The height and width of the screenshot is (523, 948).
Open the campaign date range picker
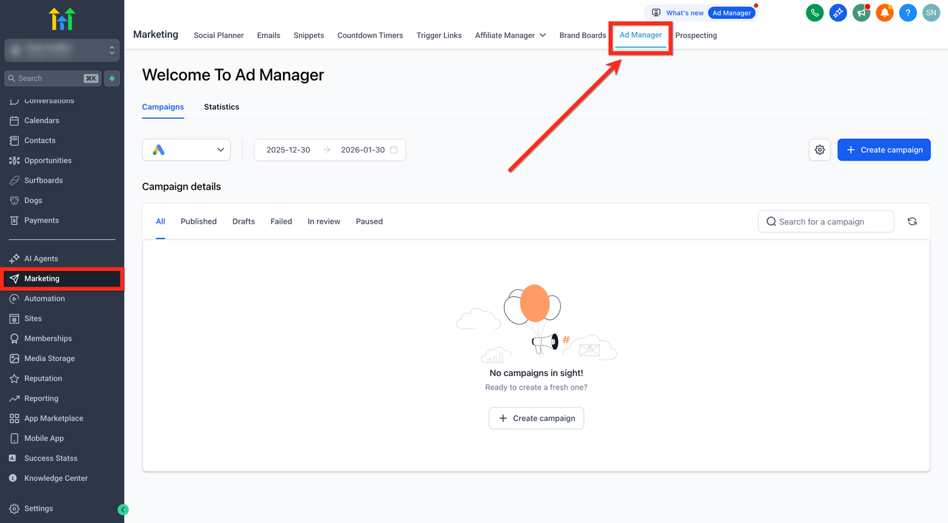pyautogui.click(x=330, y=150)
